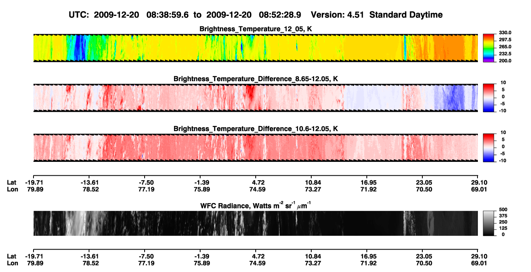Click the 'Version: 4.51 Standard Daytime' header text
This screenshot has width=531, height=272.
(377, 15)
